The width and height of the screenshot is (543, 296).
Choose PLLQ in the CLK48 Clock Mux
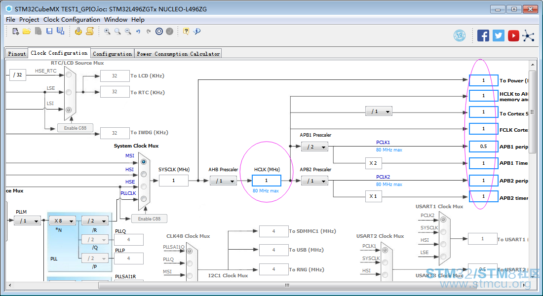click(190, 263)
